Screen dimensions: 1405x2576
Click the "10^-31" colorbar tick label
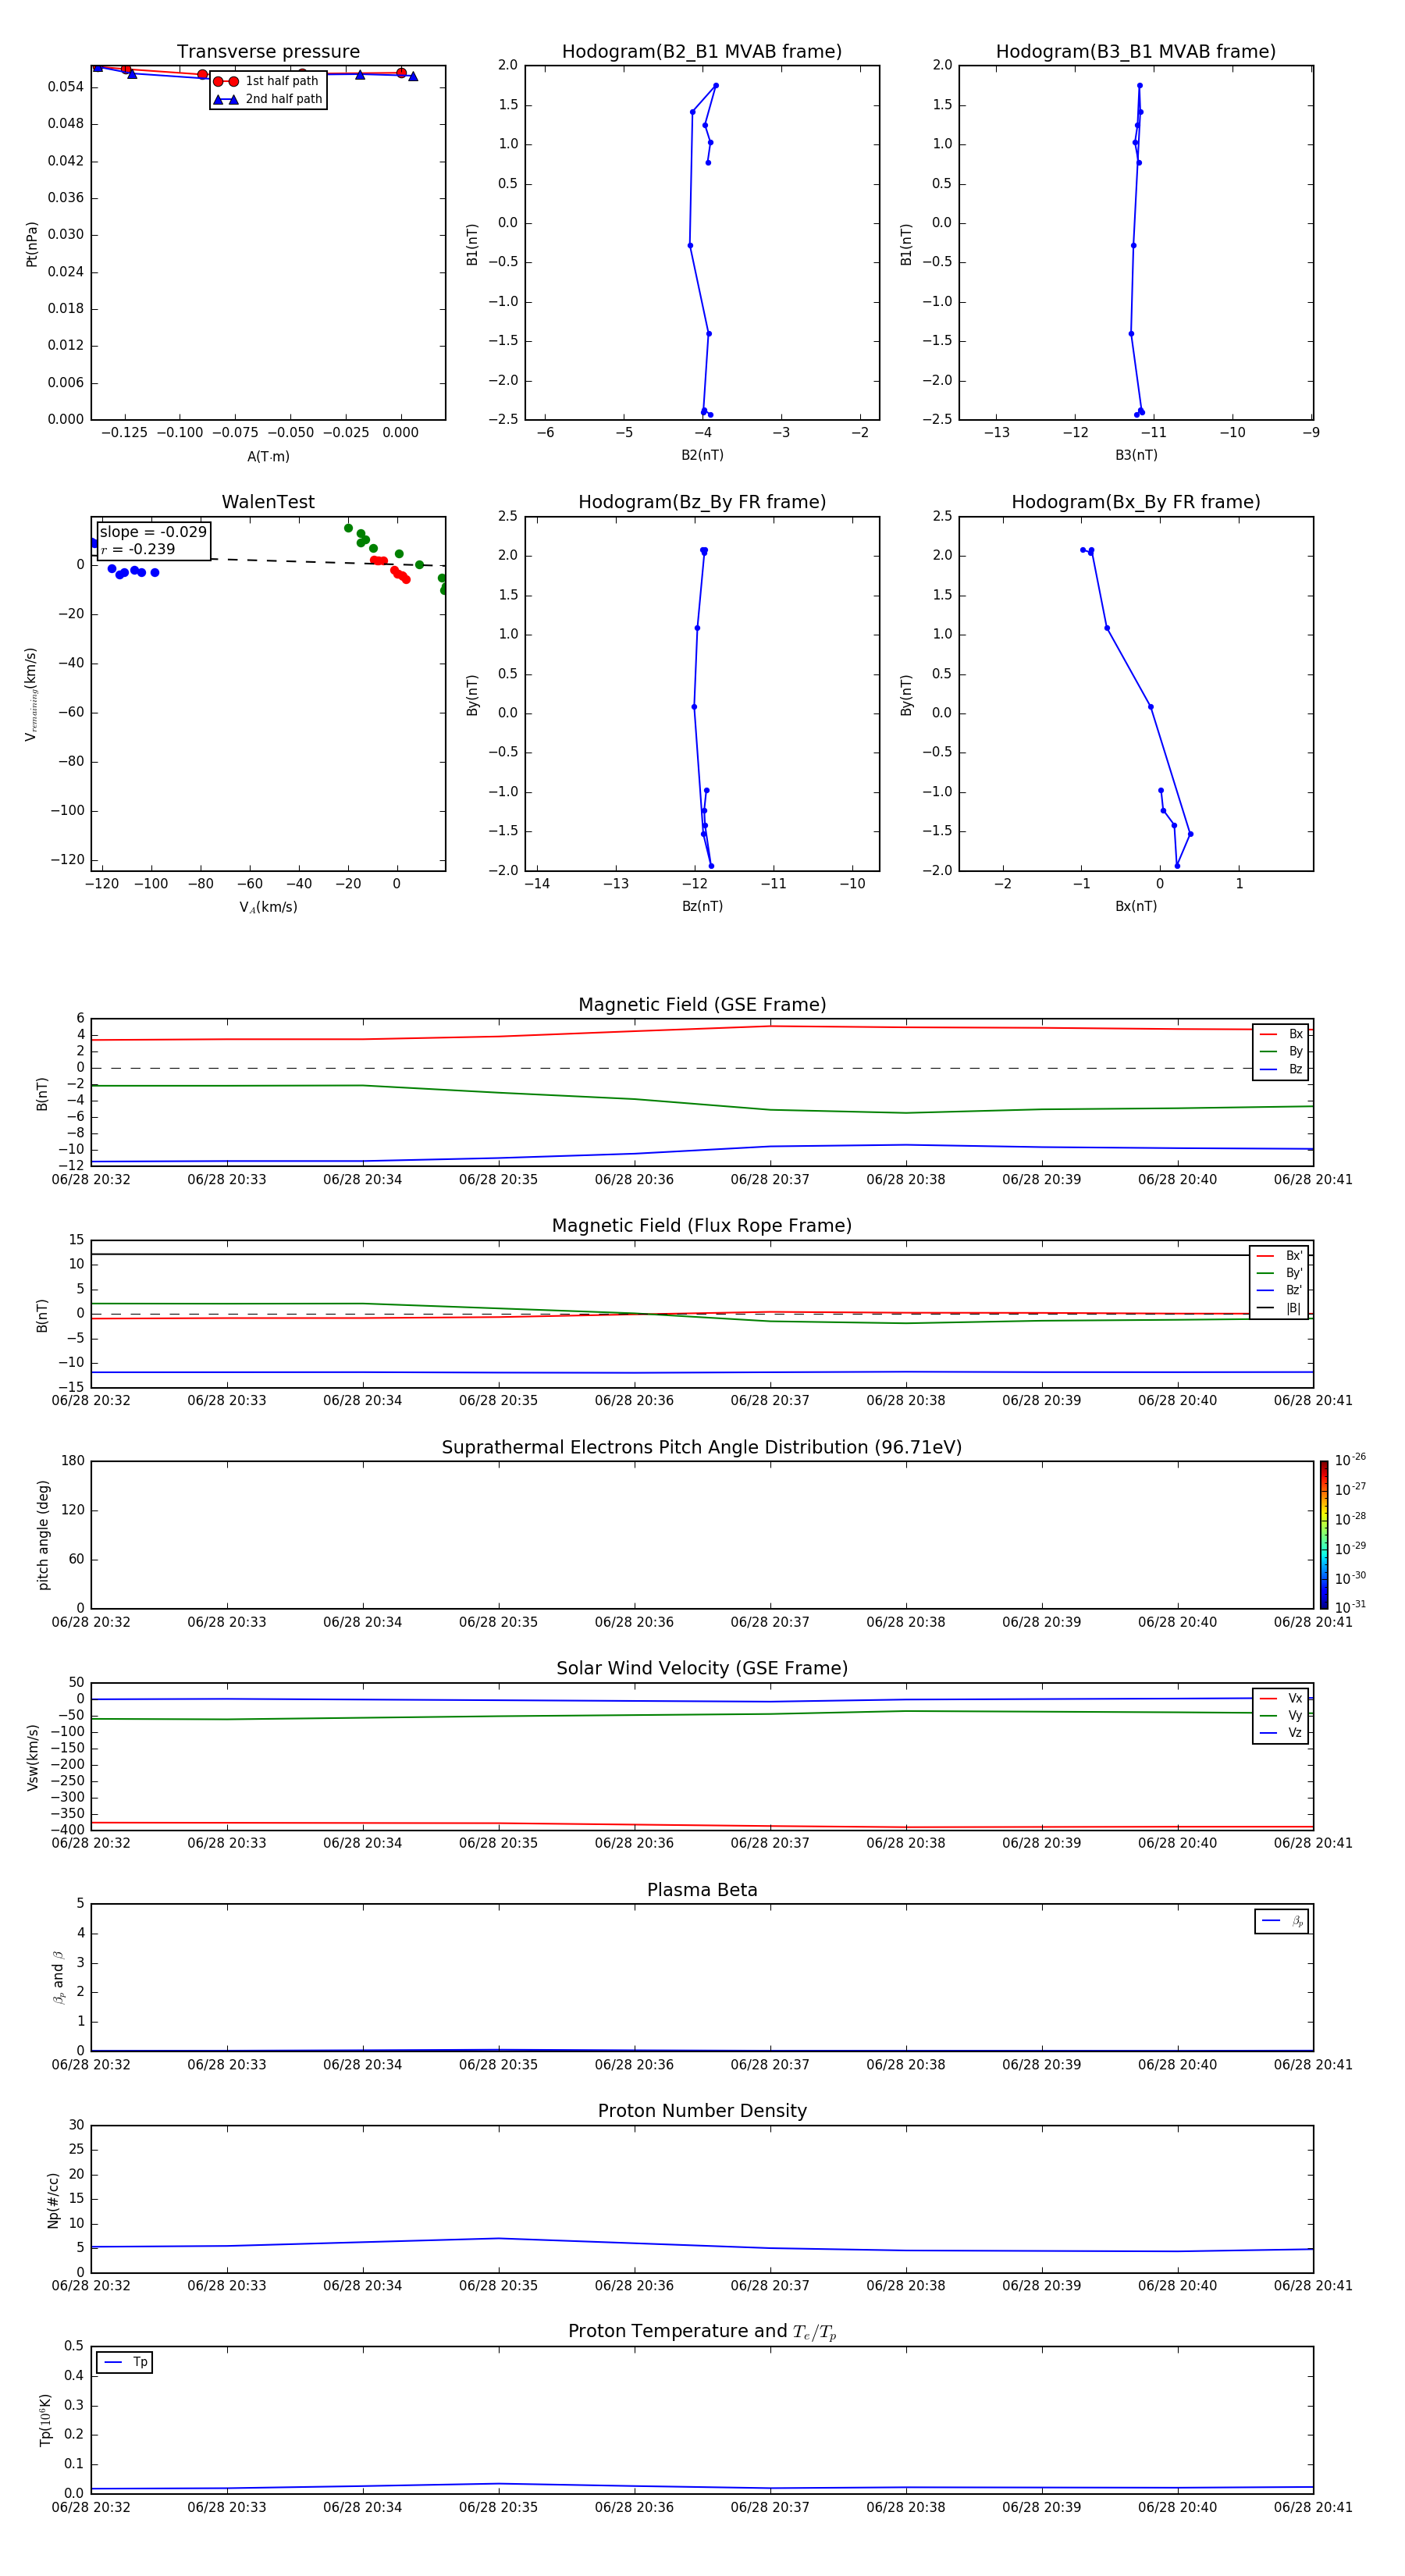point(1350,1607)
